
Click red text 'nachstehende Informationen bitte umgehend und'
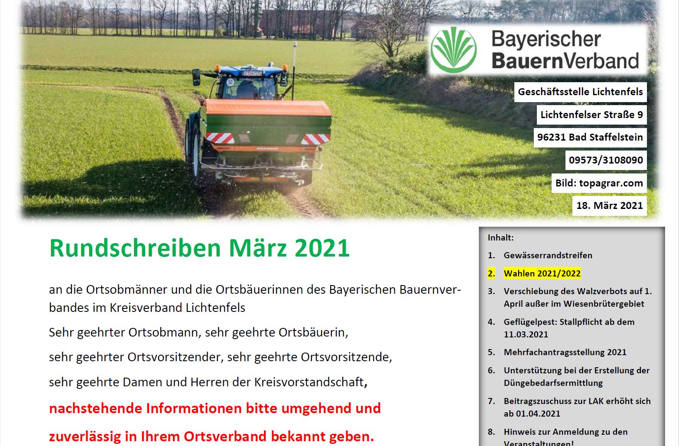tap(215, 408)
